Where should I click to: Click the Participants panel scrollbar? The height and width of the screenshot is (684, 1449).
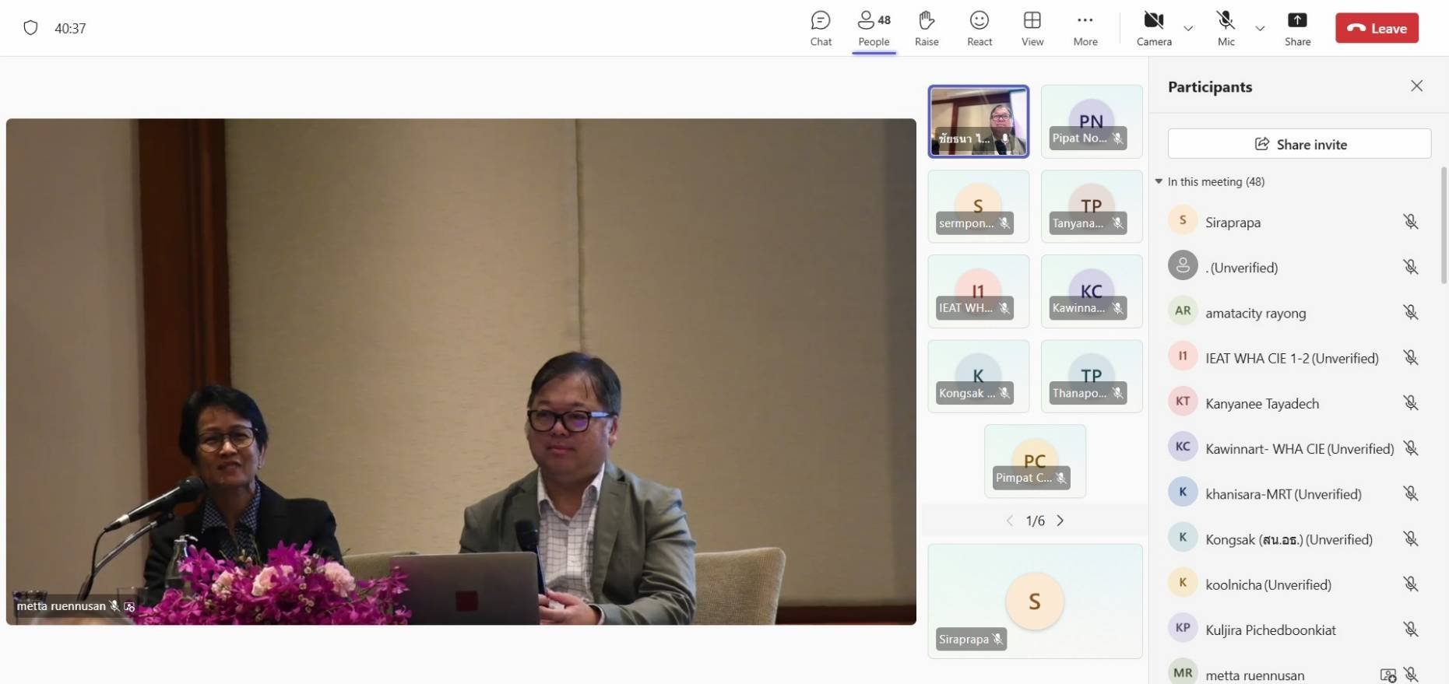pyautogui.click(x=1443, y=226)
